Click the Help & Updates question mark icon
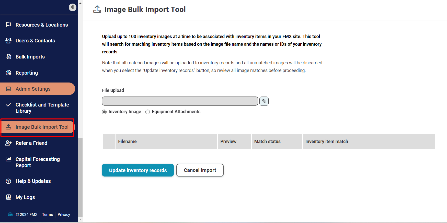The height and width of the screenshot is (223, 447). [8, 181]
